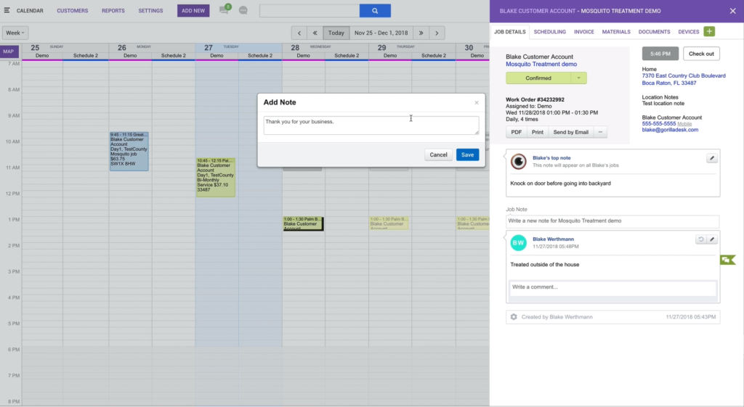Click the undo icon on Blake Werthmann's note

pos(700,239)
